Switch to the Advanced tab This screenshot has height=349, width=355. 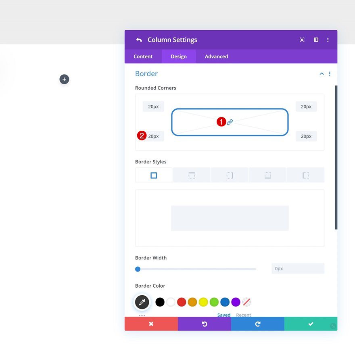[x=216, y=56]
